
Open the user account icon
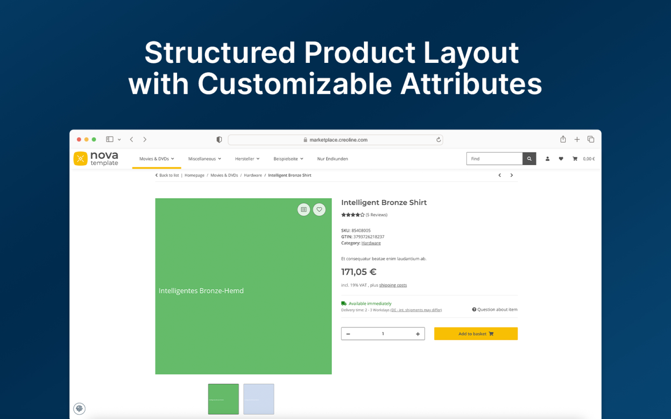548,159
